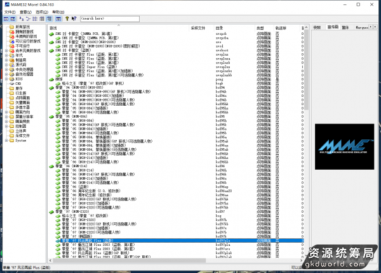Expand the 年代 tree node
The height and width of the screenshot is (273, 381).
point(6,55)
